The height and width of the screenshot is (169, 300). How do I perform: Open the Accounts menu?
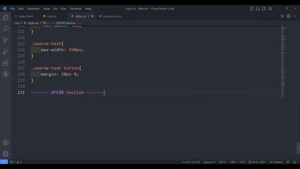pos(6,143)
